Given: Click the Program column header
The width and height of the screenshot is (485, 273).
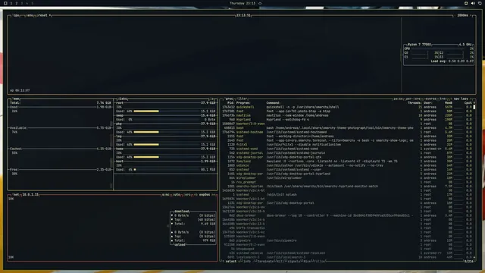Looking at the screenshot, I should click(x=243, y=103).
